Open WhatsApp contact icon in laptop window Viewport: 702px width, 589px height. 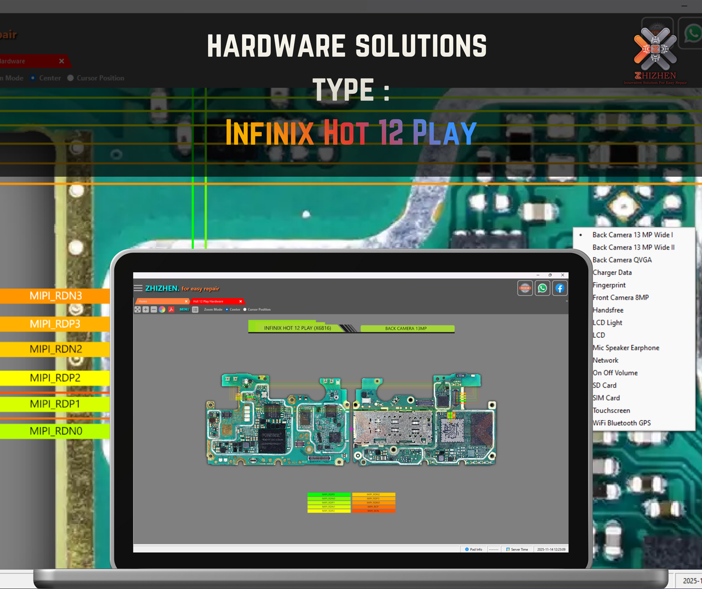click(x=542, y=288)
